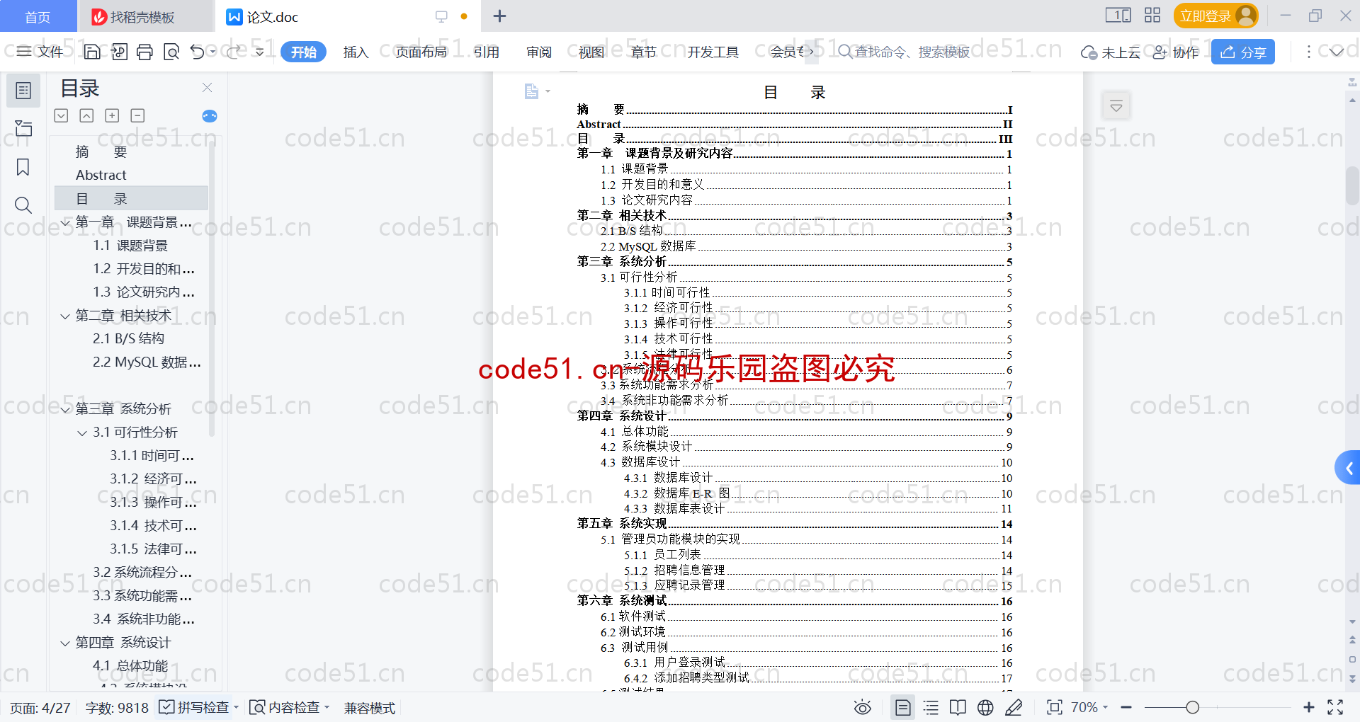Click the Print icon in quick toolbar

click(144, 52)
